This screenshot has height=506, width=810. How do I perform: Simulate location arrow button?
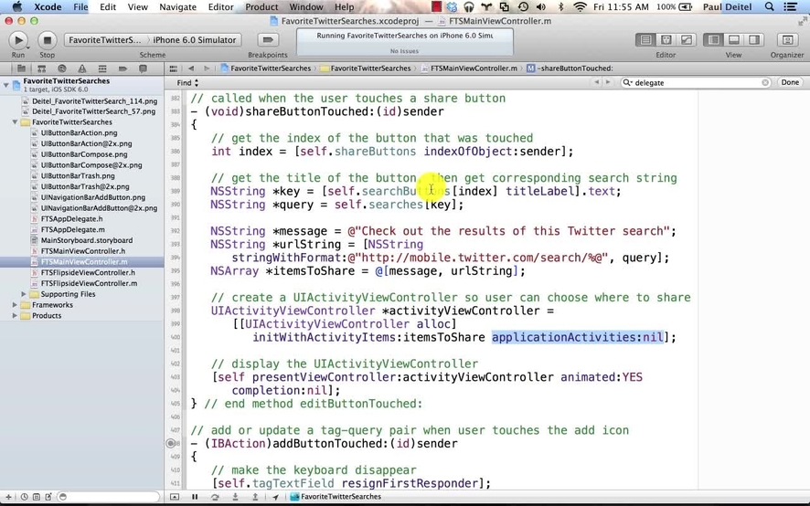pos(275,497)
